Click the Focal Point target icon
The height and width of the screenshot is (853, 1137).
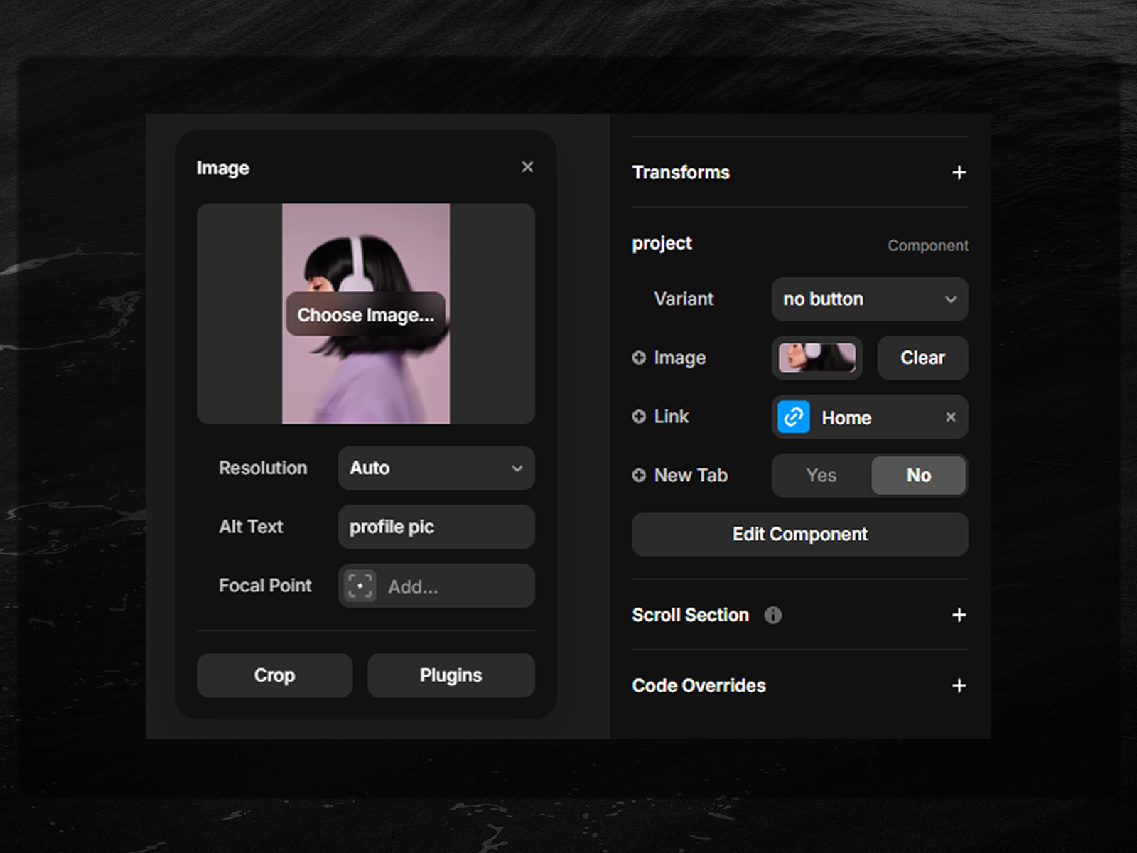pyautogui.click(x=360, y=586)
